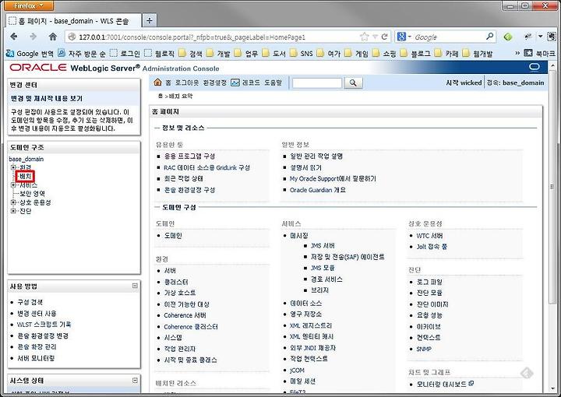This screenshot has width=561, height=397.
Task: Open the Oracle Guardian 개요 link
Action: [318, 190]
